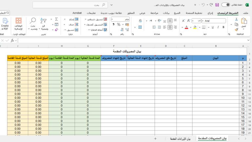Click the Merge and Center icon
The image size is (252, 142).
pyautogui.click(x=140, y=27)
